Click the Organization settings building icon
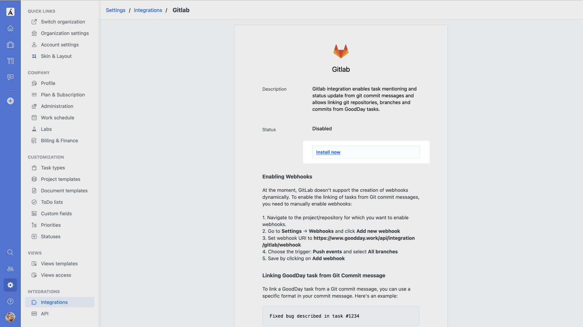 pos(34,33)
